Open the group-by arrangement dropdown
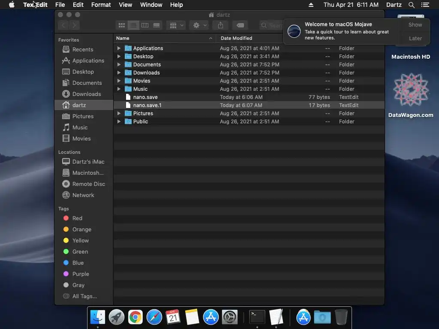This screenshot has width=439, height=329. pyautogui.click(x=176, y=25)
